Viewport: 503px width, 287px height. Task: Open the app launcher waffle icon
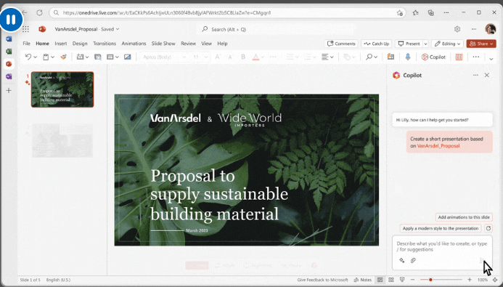point(25,29)
